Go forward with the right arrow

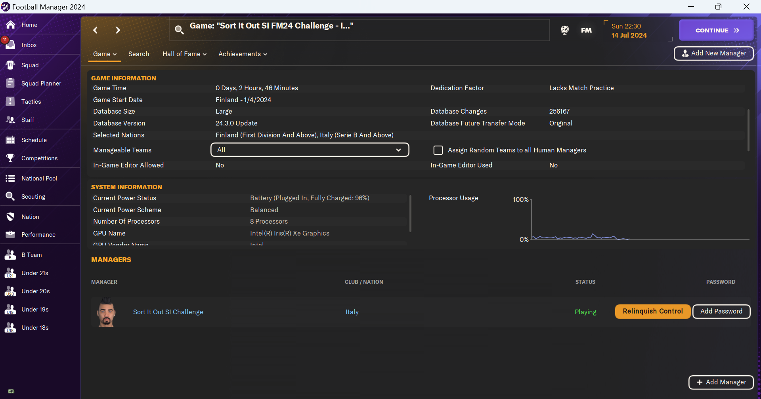point(118,30)
